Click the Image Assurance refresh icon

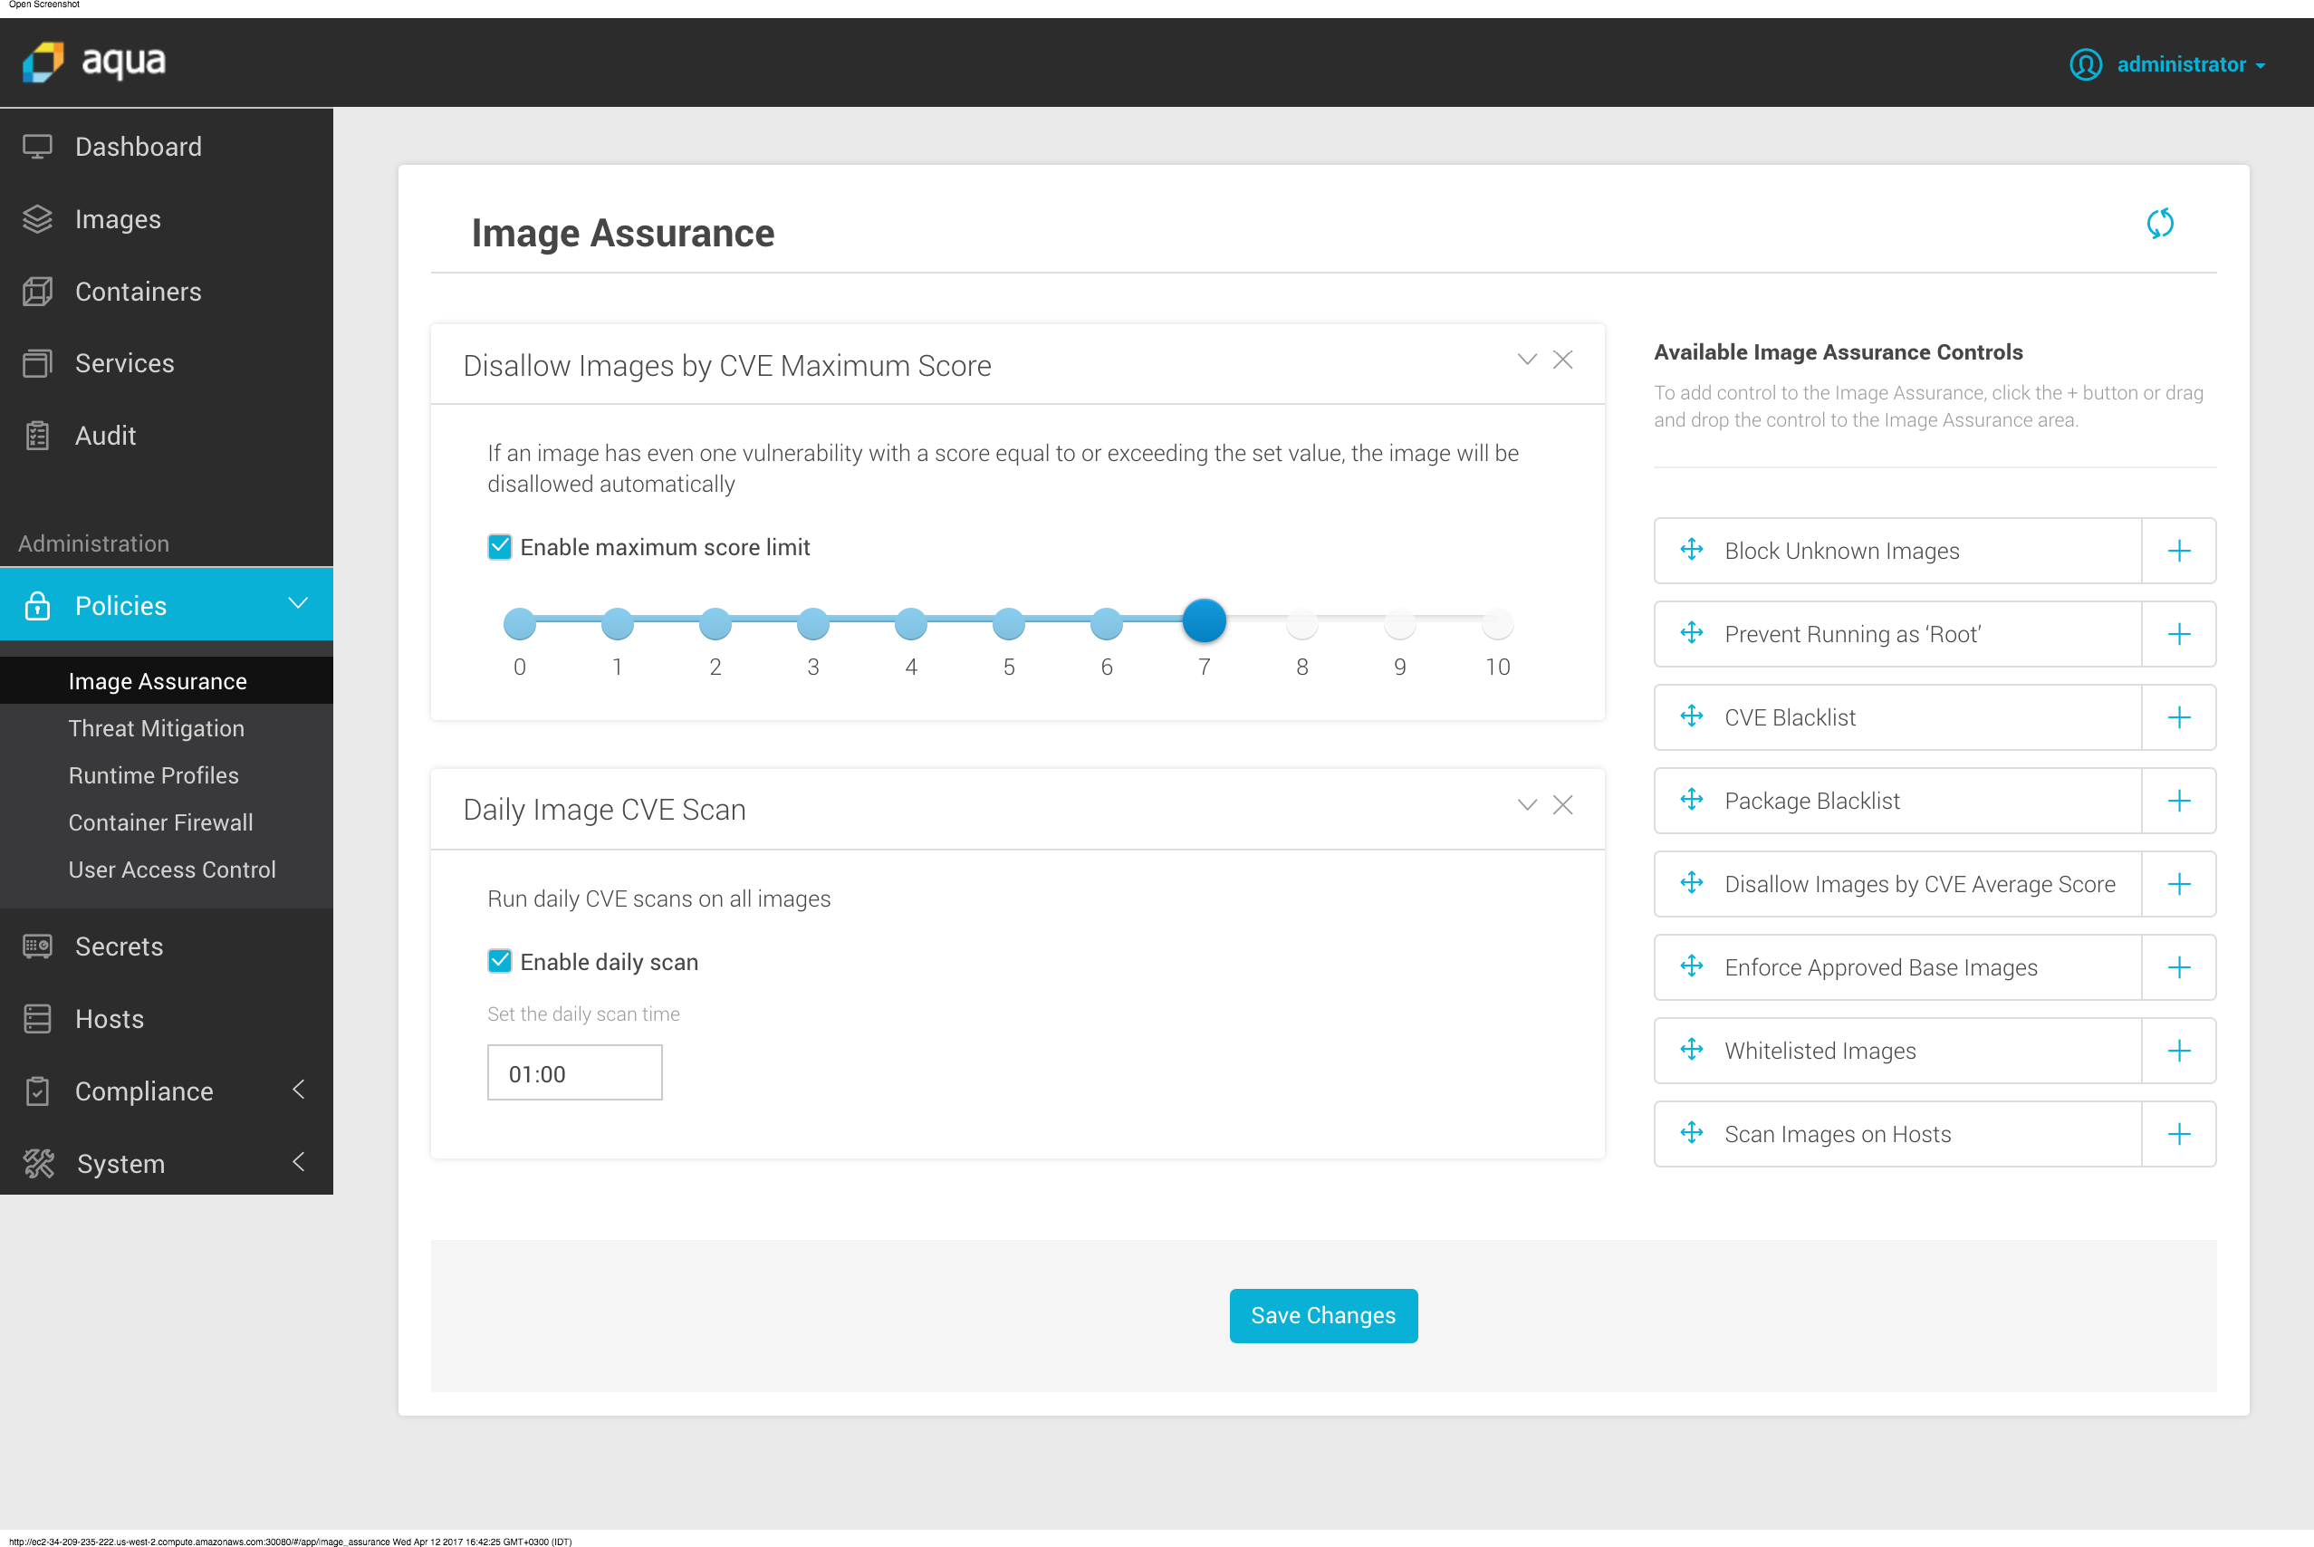pyautogui.click(x=2159, y=223)
